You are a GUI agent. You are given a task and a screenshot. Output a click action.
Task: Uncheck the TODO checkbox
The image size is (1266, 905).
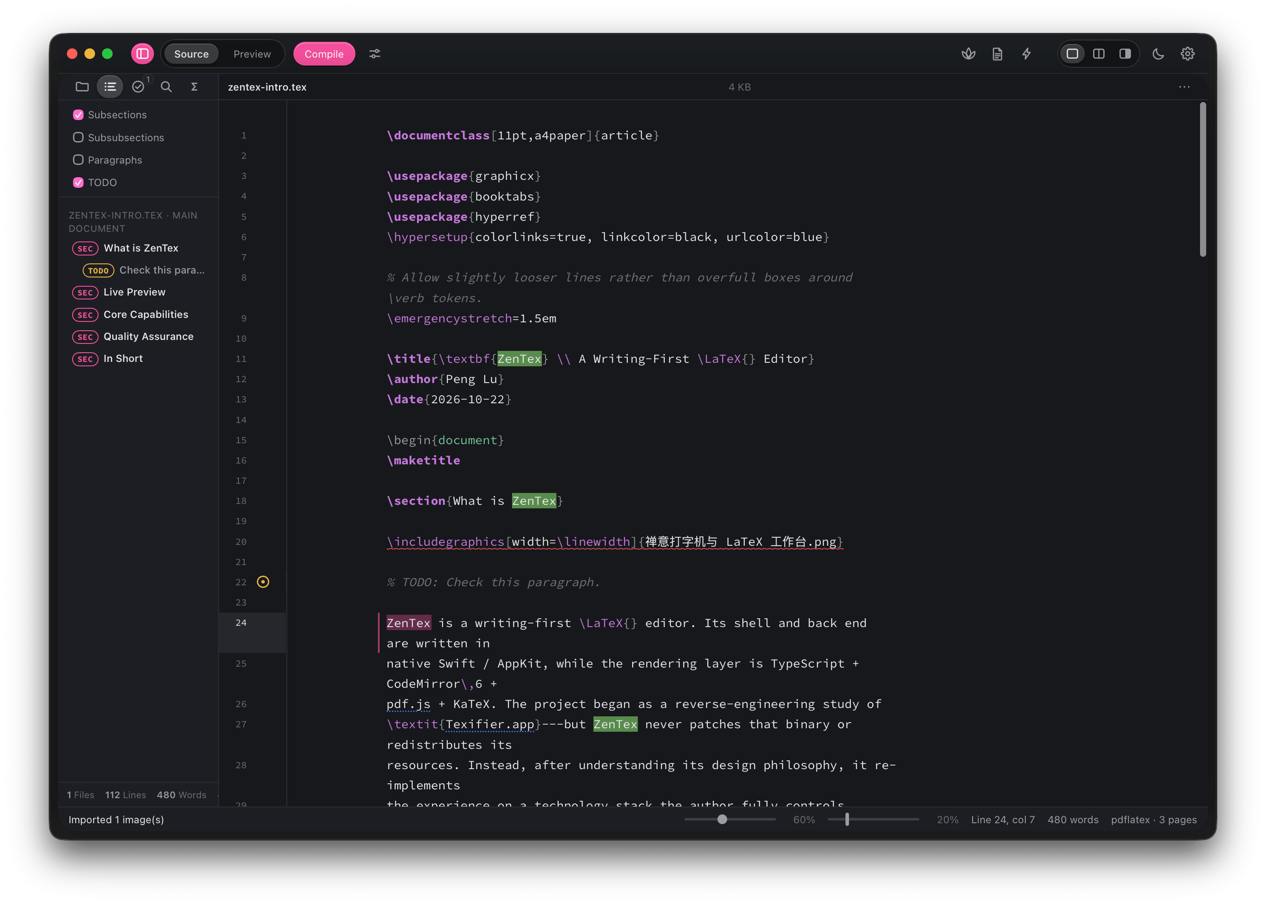coord(78,182)
